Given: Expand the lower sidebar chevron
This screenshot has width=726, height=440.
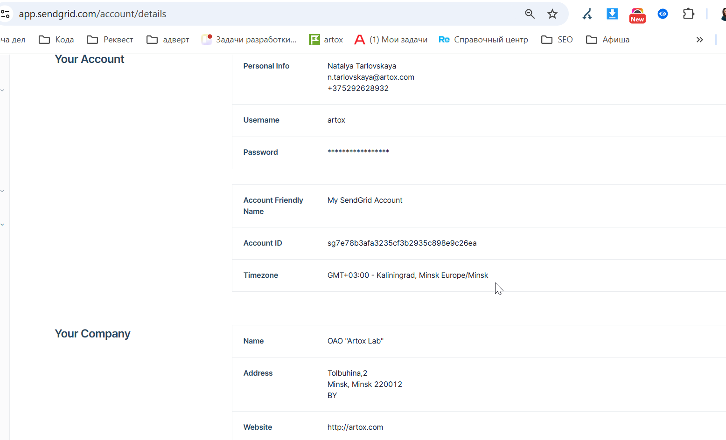Looking at the screenshot, I should coord(2,225).
